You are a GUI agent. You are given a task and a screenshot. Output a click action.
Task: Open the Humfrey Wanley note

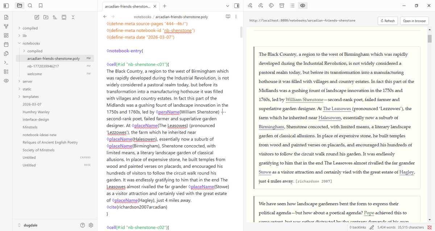(36, 112)
